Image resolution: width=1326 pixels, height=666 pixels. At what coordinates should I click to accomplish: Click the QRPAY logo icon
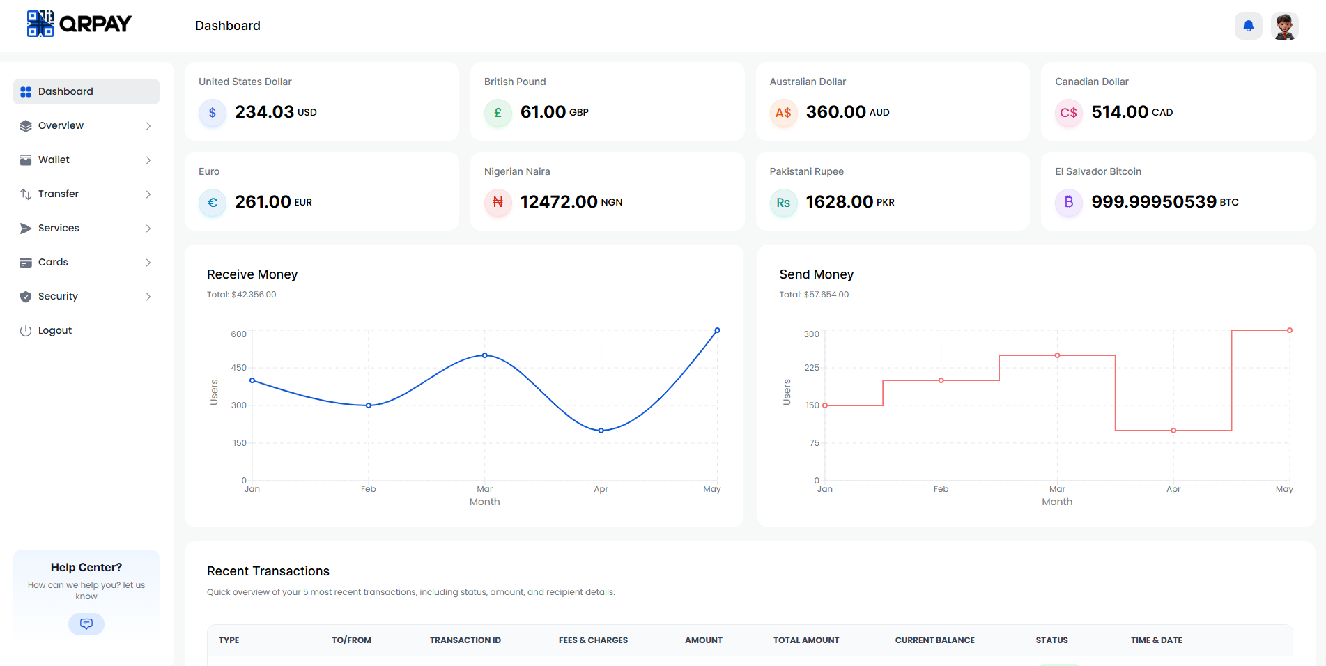click(x=40, y=23)
